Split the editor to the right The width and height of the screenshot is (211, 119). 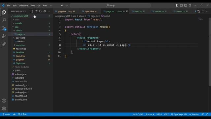click(x=203, y=11)
